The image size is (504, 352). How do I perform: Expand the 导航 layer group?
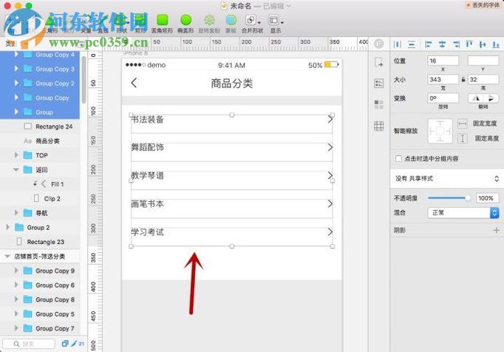click(x=16, y=213)
